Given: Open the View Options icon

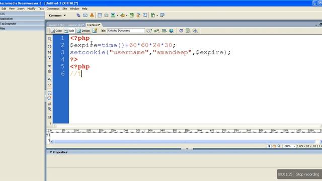Looking at the screenshot, I should 188,31.
